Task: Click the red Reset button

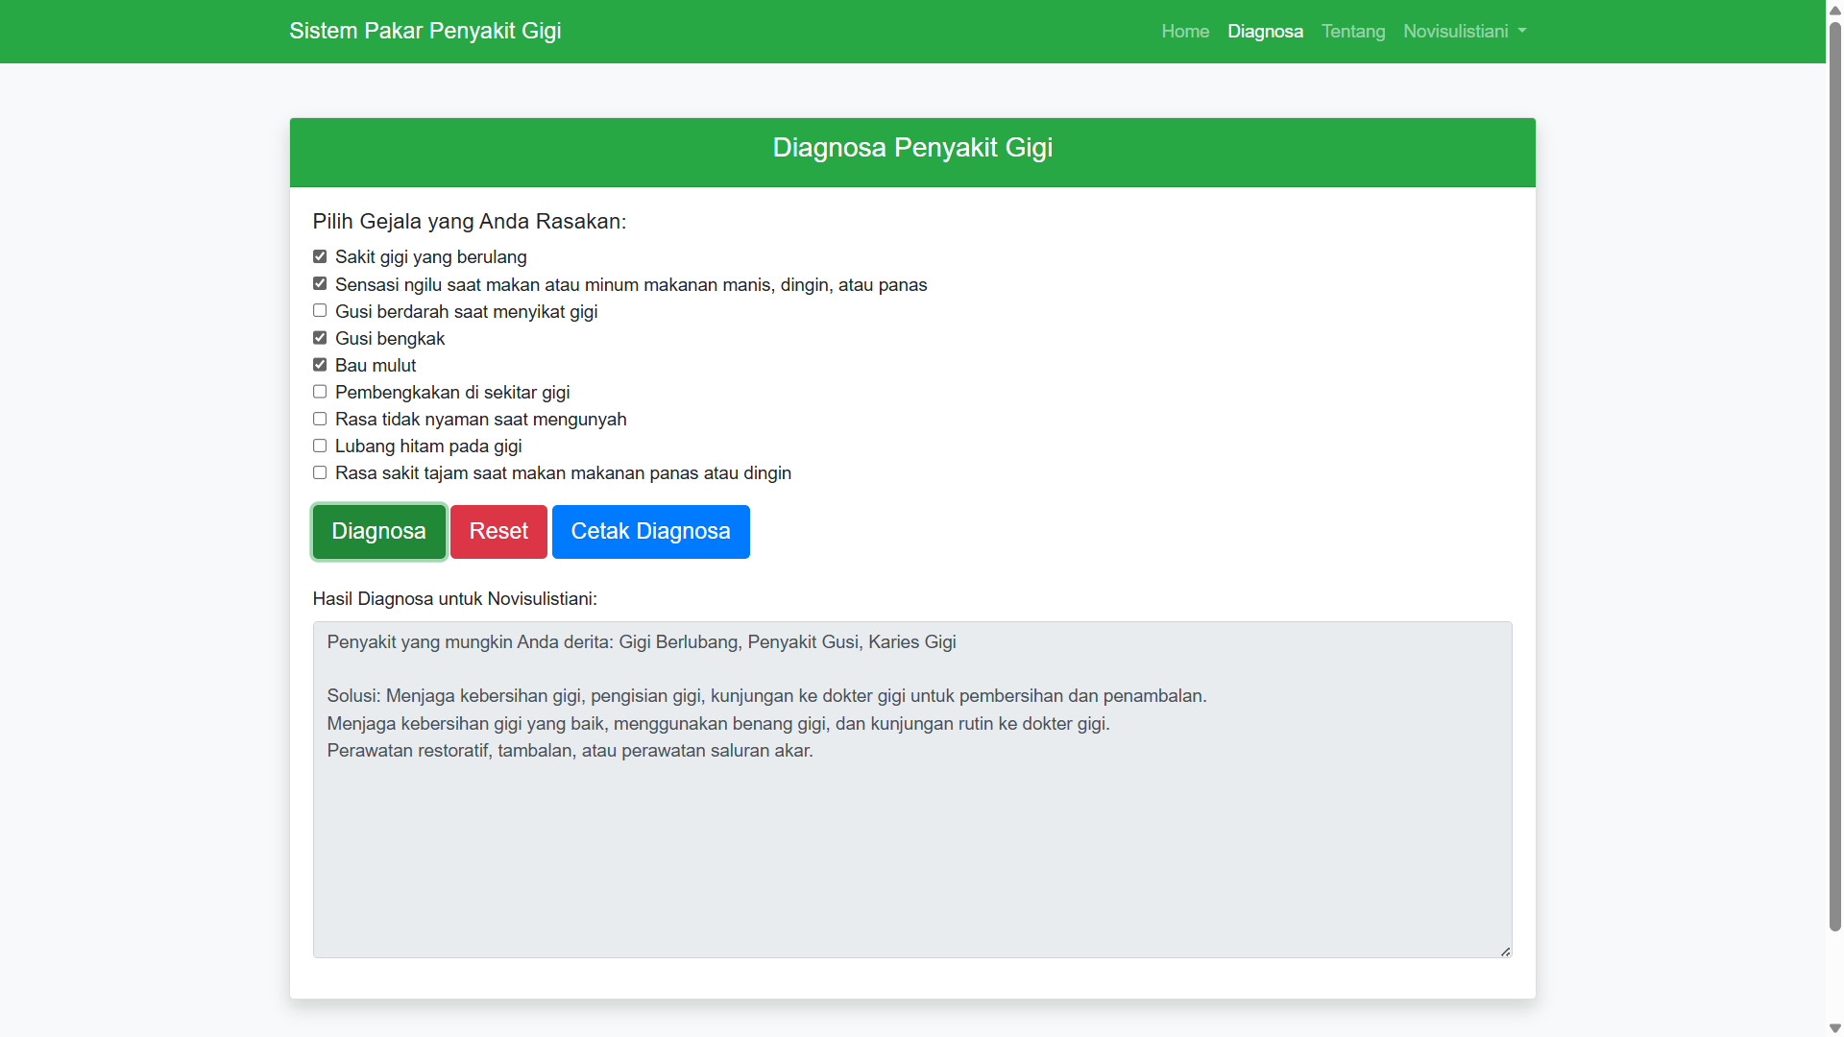Action: point(498,532)
